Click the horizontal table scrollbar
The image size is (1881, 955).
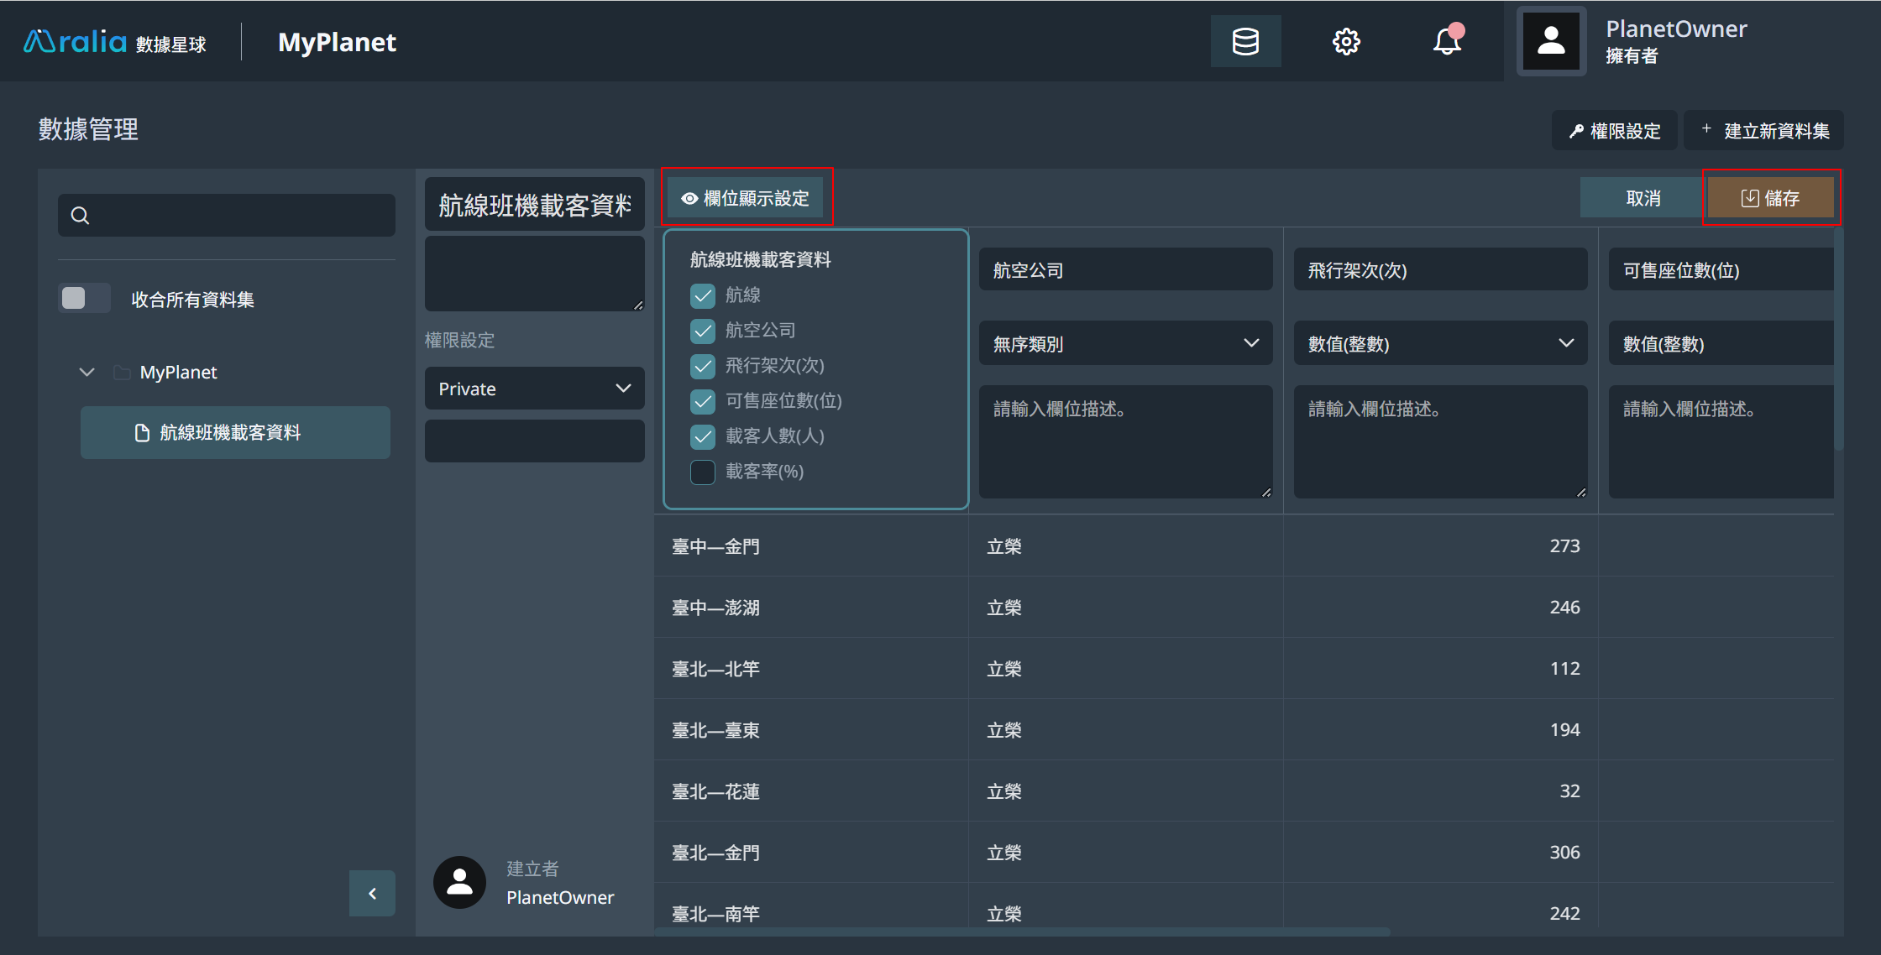click(1023, 932)
